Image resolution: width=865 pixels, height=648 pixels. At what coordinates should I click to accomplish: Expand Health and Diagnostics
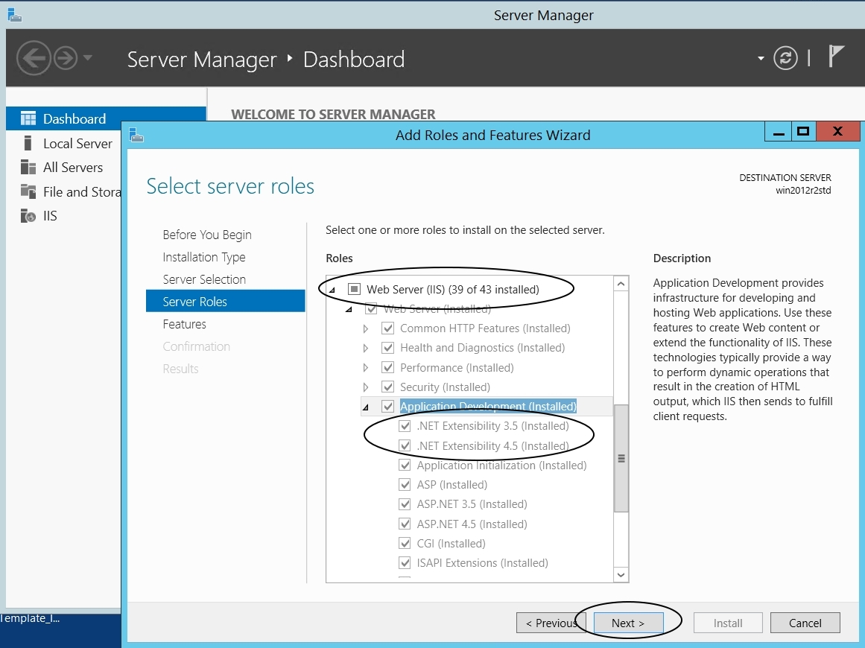tap(366, 348)
